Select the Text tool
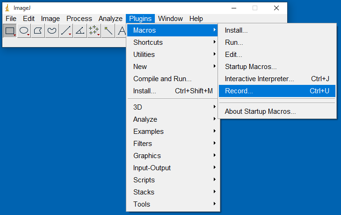The image size is (341, 215). [x=121, y=31]
